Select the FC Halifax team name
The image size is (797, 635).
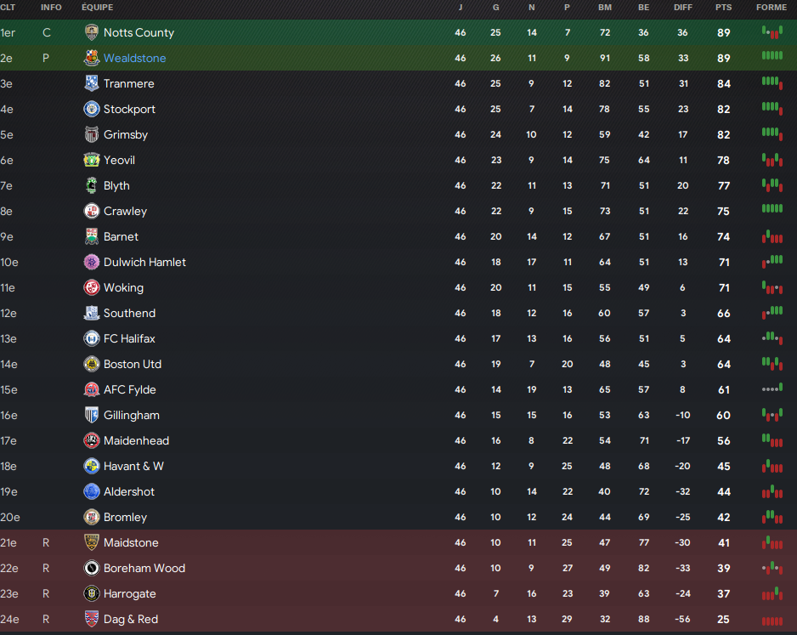pyautogui.click(x=129, y=338)
